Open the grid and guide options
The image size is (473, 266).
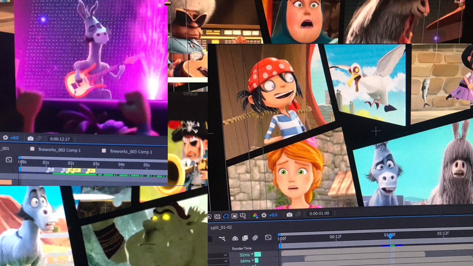coord(243,216)
